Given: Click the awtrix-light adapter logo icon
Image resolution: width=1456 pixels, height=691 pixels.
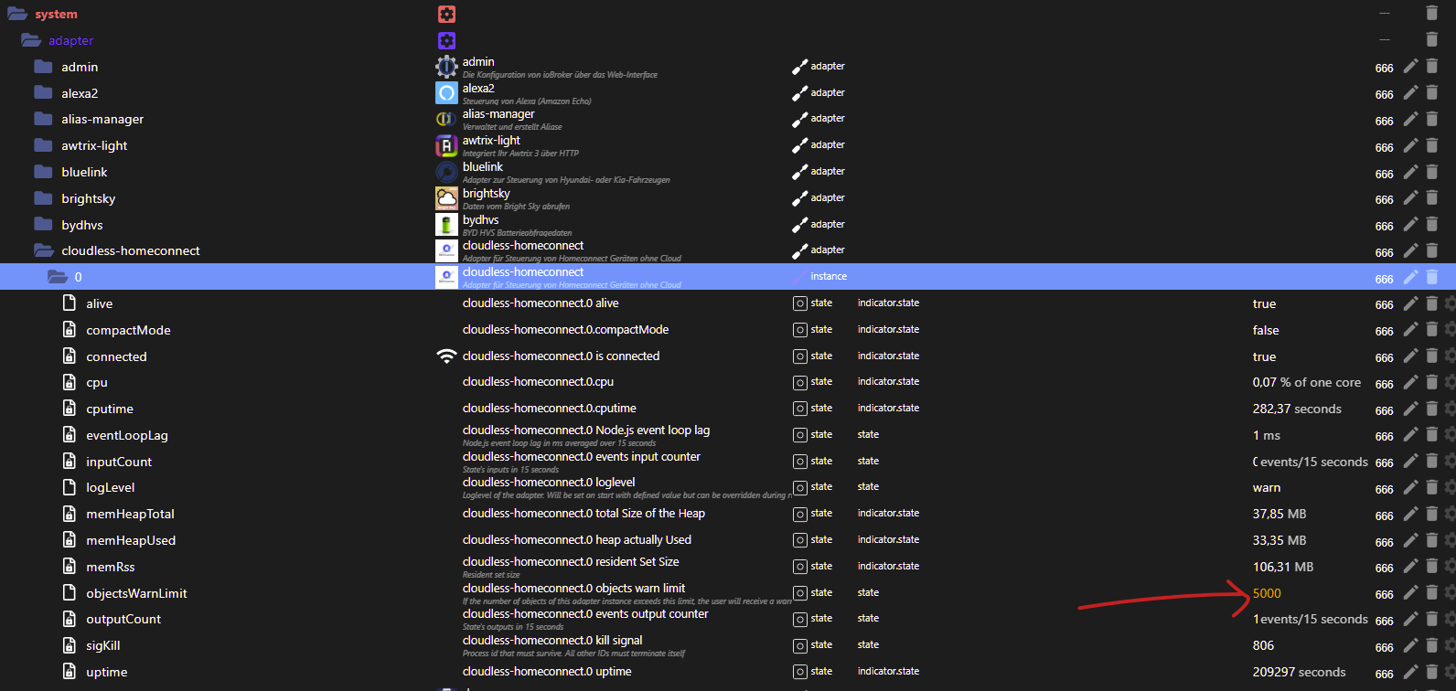Looking at the screenshot, I should click(x=446, y=145).
